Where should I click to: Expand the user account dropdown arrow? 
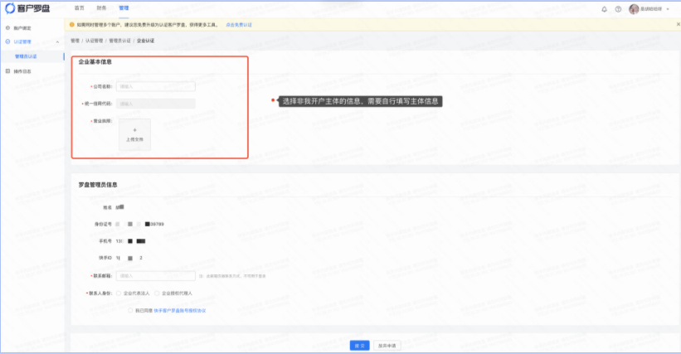coord(668,9)
